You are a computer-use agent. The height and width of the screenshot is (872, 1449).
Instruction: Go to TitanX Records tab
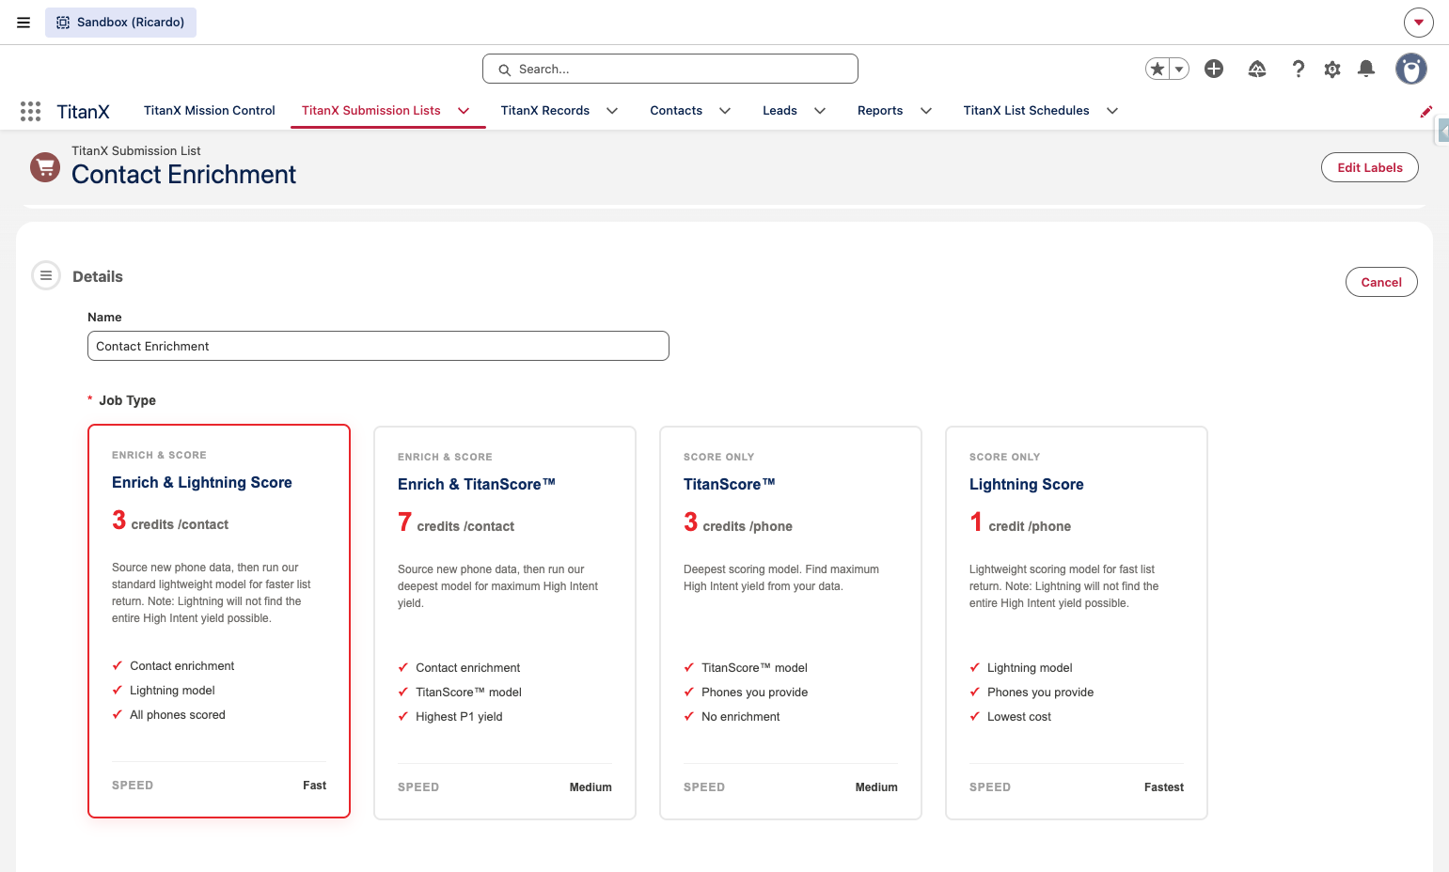545,111
